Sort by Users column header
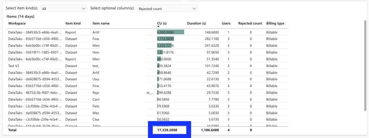 [226, 23]
